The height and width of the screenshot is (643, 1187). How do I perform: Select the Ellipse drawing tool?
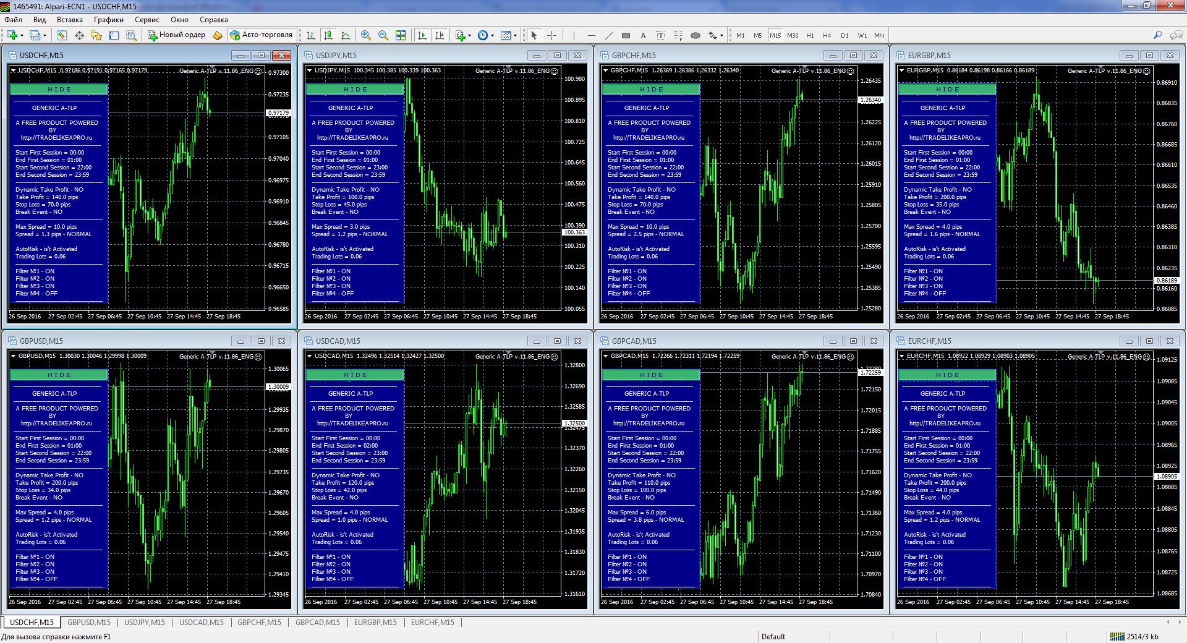(696, 35)
